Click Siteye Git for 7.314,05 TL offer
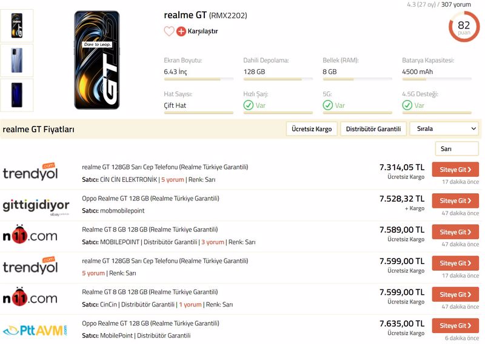Image resolution: width=485 pixels, height=344 pixels. coord(455,170)
